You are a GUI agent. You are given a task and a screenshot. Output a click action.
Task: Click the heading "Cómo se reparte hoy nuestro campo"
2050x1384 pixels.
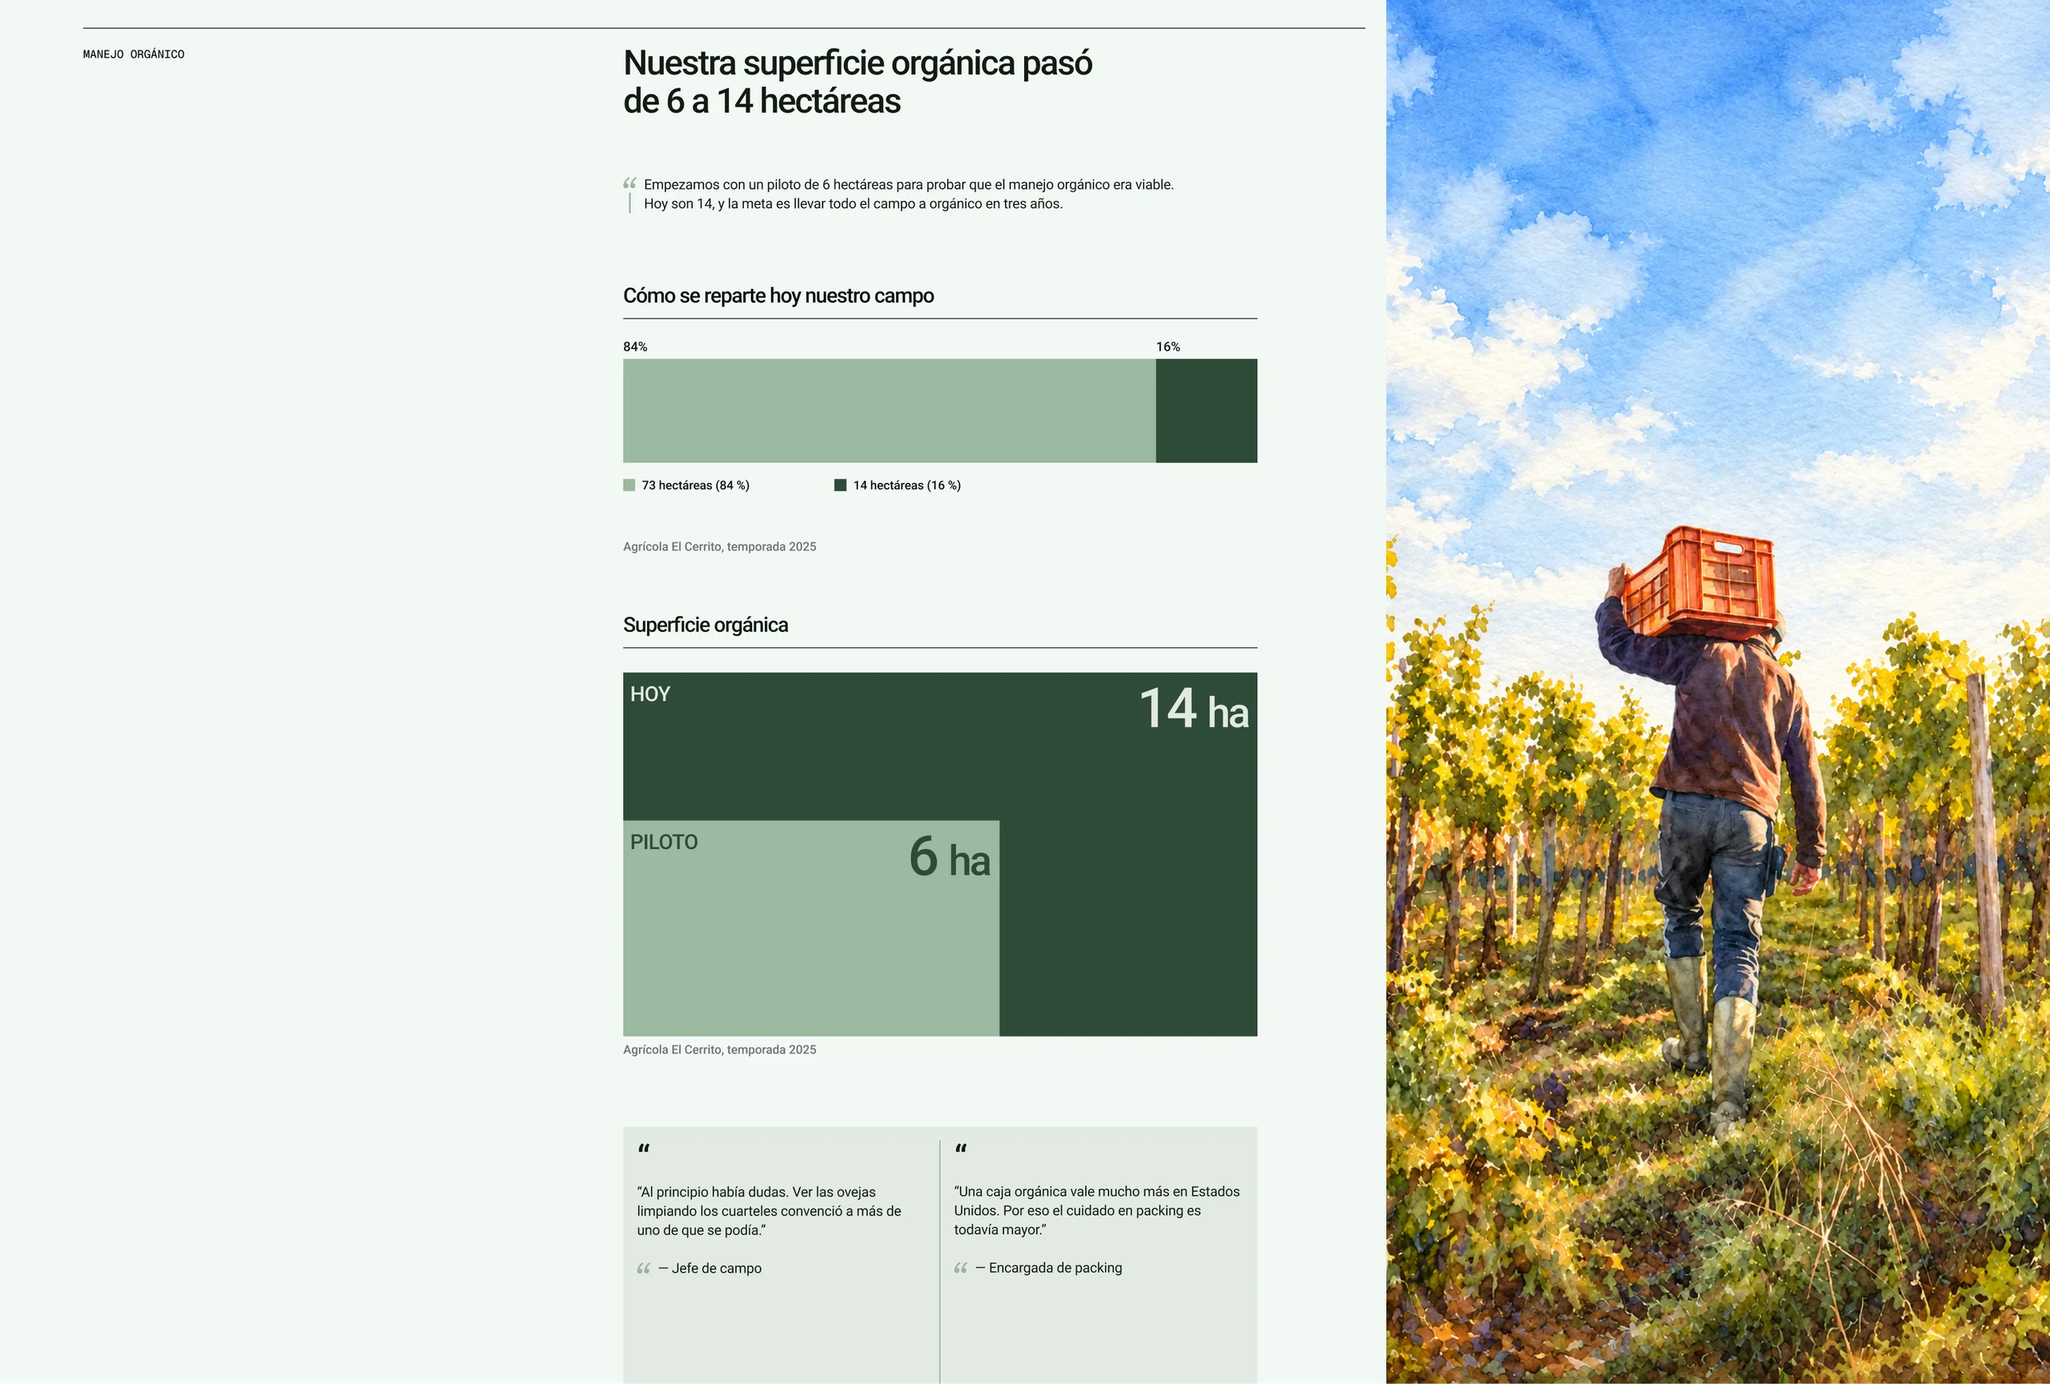tap(778, 296)
